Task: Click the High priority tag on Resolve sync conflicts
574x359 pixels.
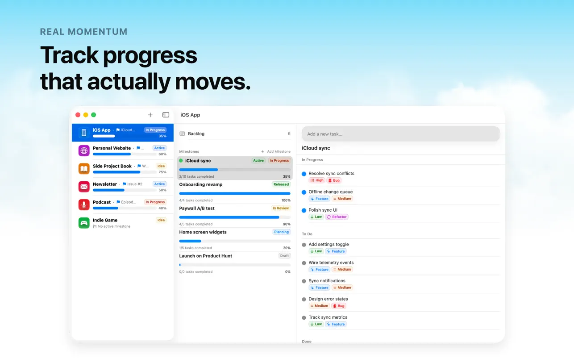Action: [x=317, y=180]
